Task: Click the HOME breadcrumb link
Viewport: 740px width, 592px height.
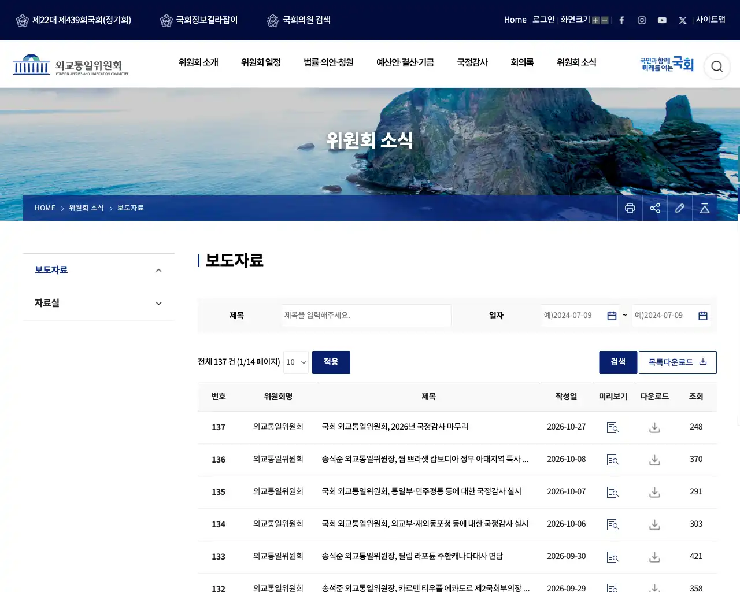Action: 45,208
